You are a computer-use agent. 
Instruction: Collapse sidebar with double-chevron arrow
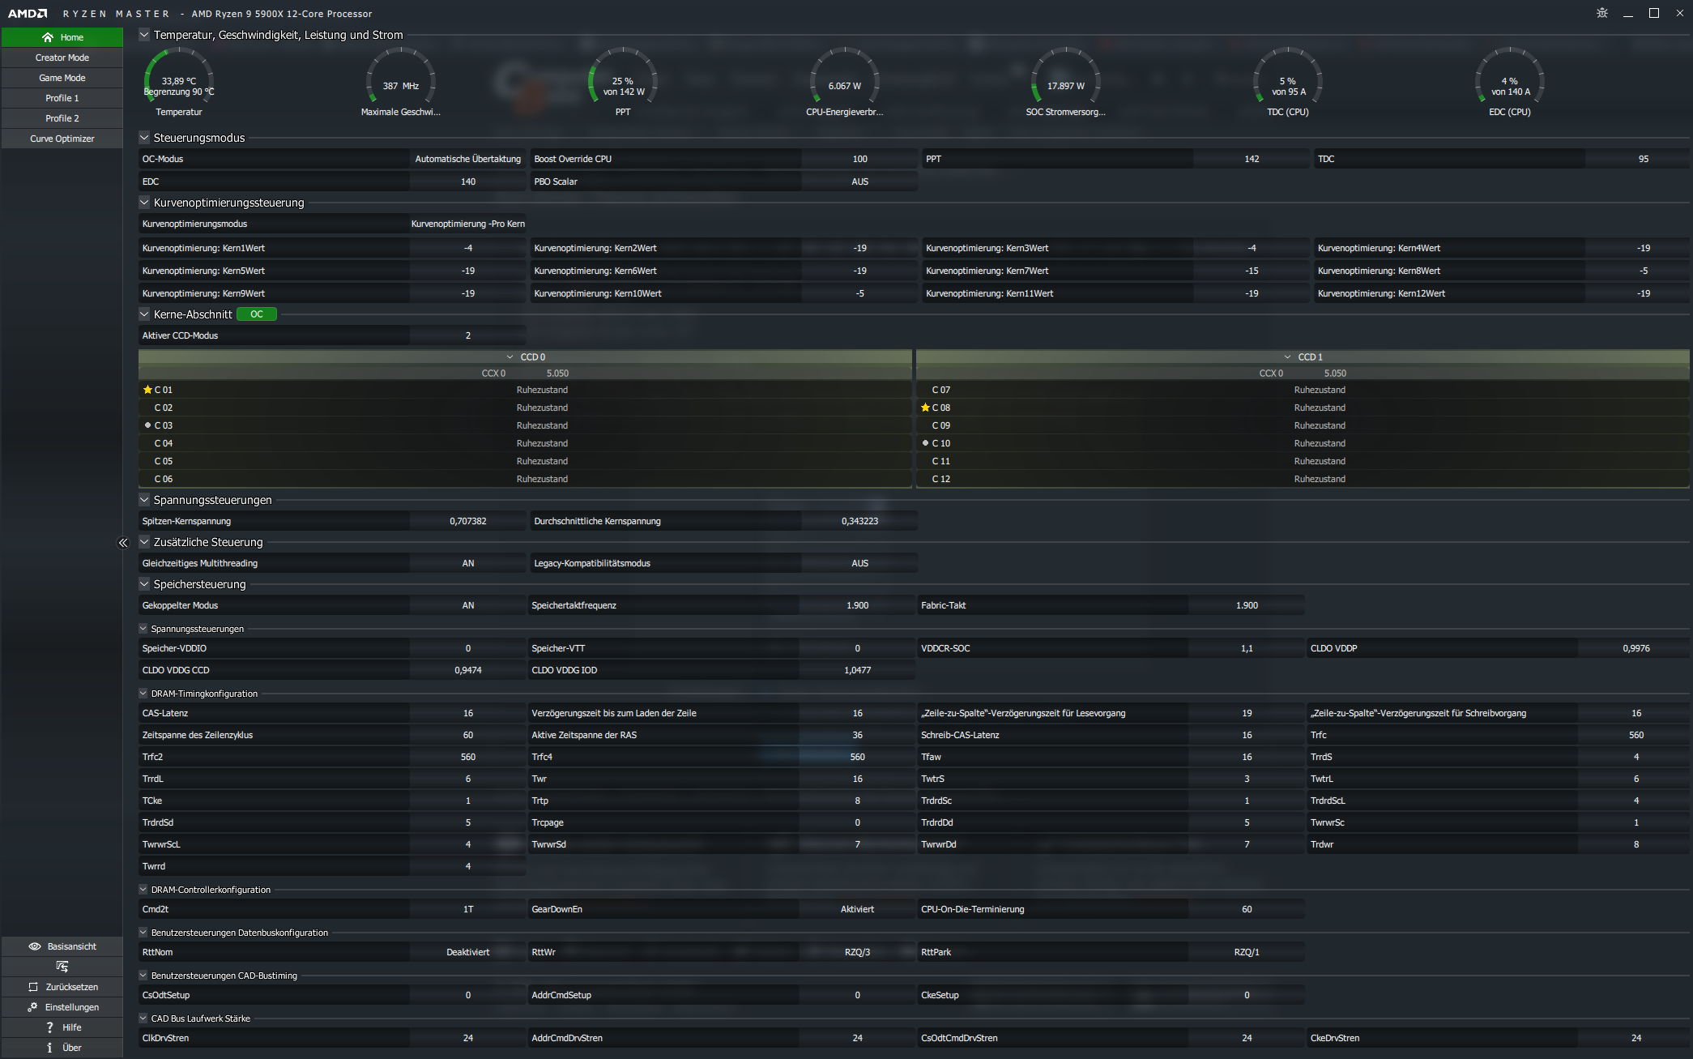click(123, 543)
